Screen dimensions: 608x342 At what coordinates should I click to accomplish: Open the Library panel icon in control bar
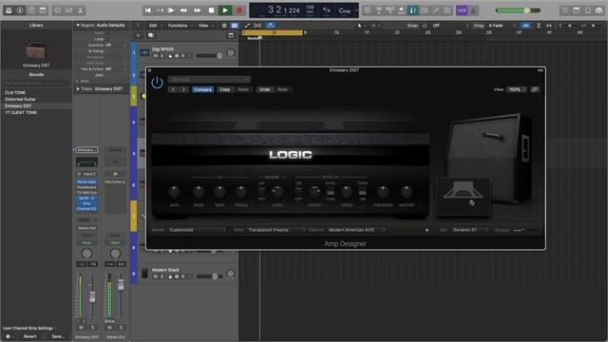(9, 10)
